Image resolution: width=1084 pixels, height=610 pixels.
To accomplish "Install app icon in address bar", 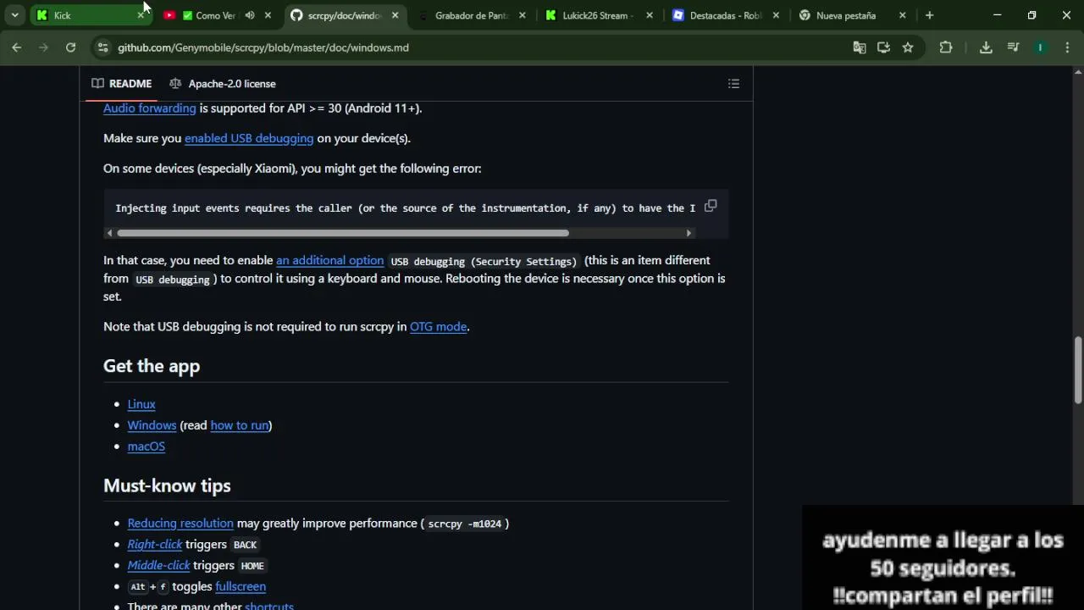I will click(x=883, y=47).
